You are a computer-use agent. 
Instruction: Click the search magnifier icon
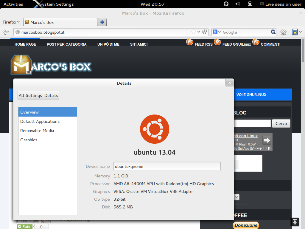tap(273, 32)
